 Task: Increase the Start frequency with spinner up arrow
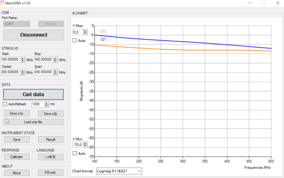click(23, 58)
